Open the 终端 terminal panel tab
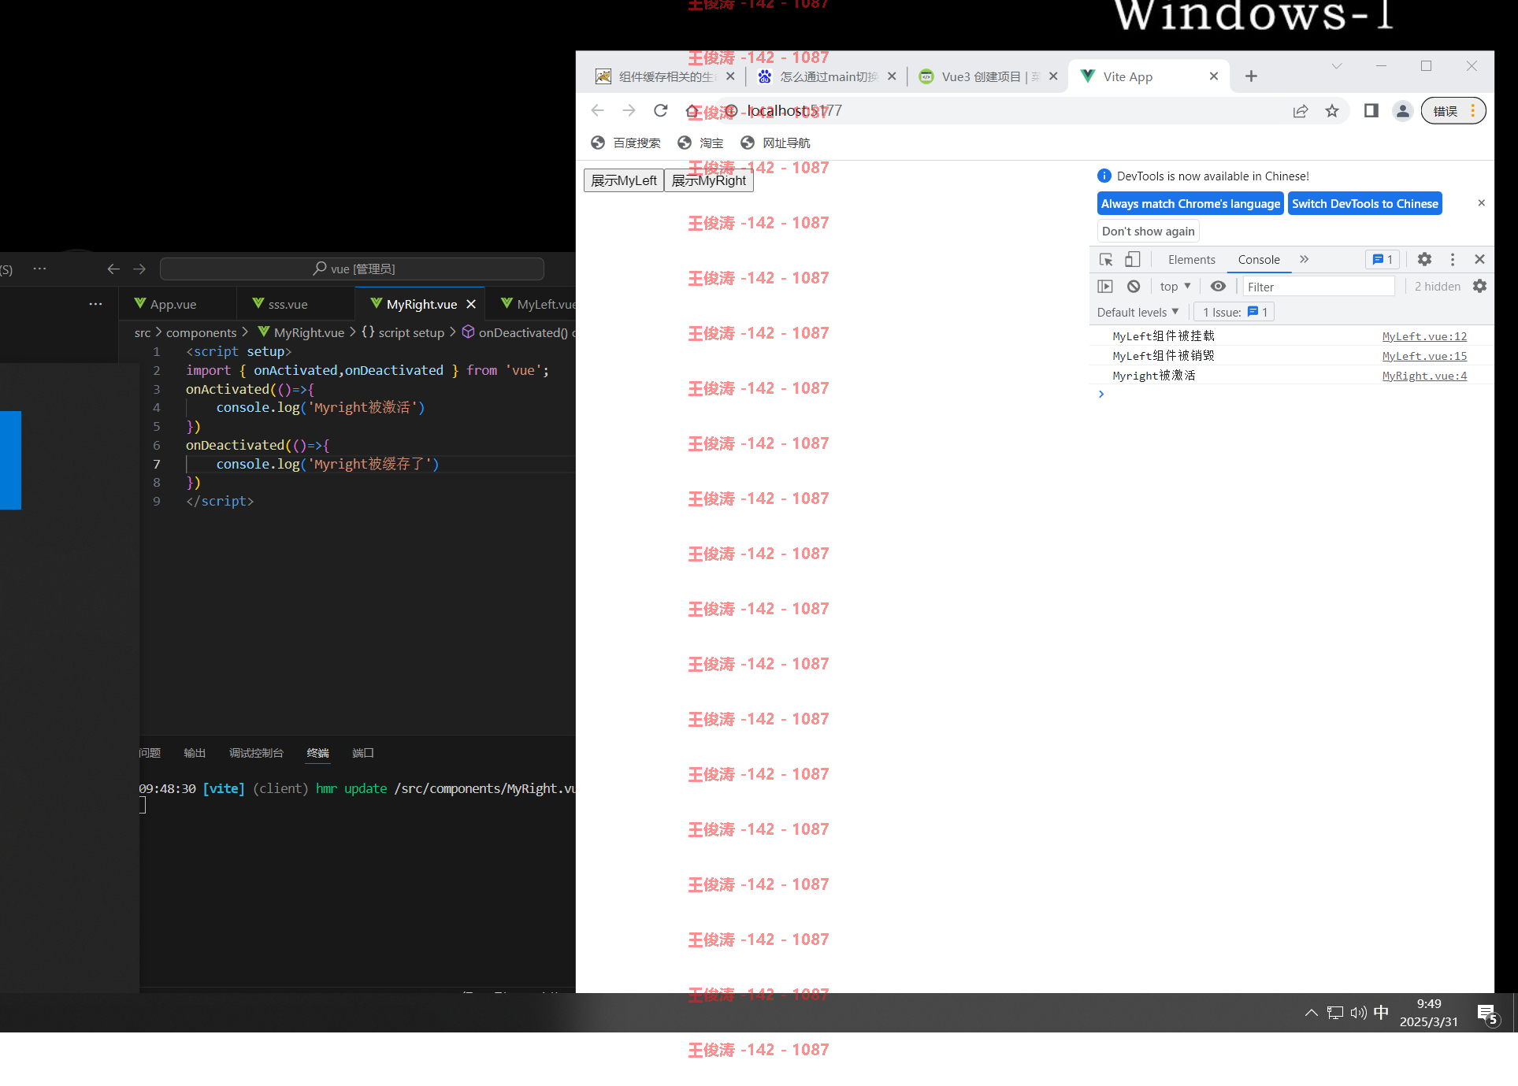 coord(317,753)
